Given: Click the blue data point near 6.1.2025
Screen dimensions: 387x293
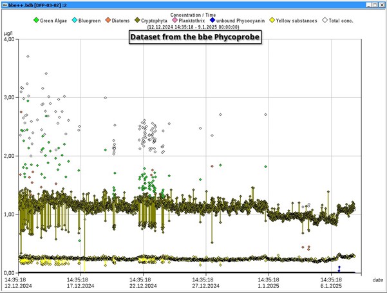Looking at the screenshot, I should pos(339,268).
